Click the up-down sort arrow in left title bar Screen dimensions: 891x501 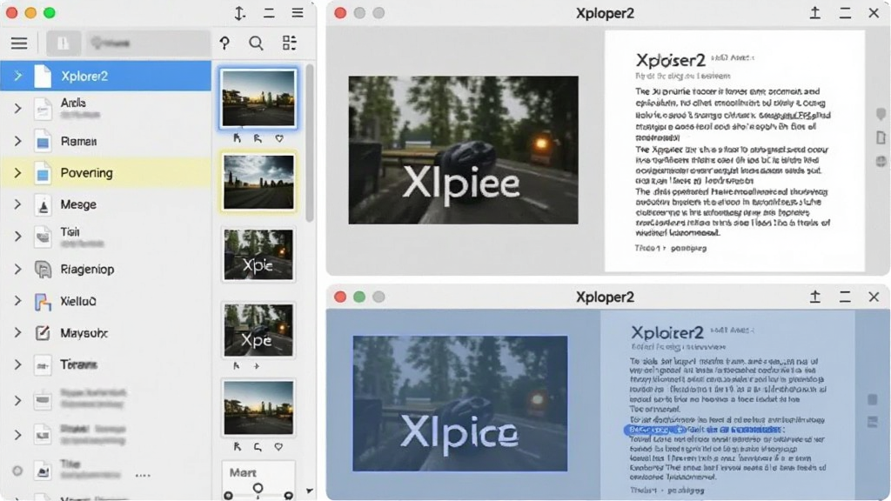(240, 13)
